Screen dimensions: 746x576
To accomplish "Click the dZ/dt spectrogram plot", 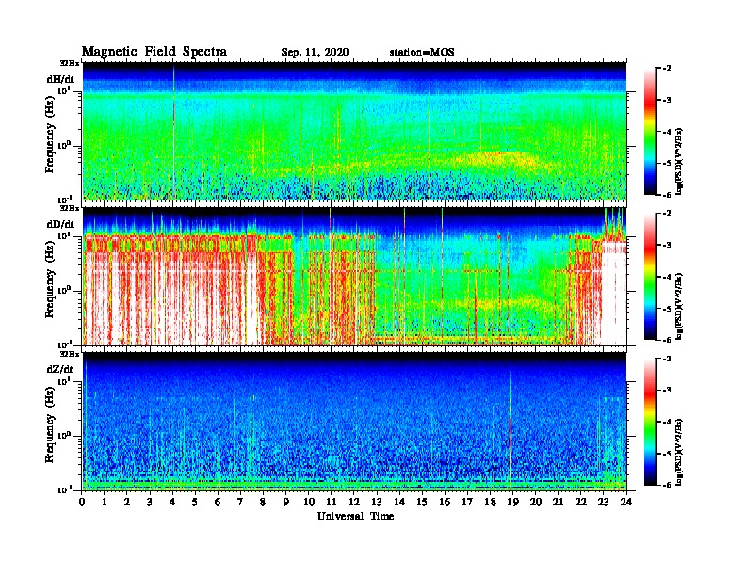I will pos(354,422).
